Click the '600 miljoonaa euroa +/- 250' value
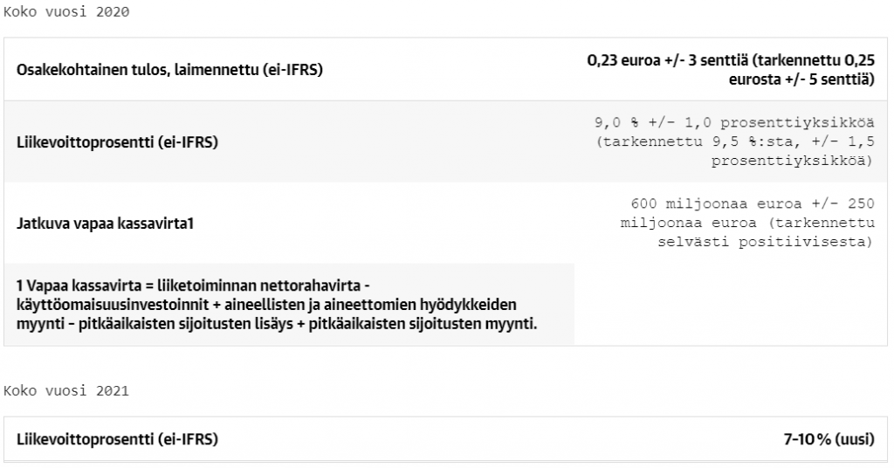The height and width of the screenshot is (468, 894). pyautogui.click(x=752, y=203)
